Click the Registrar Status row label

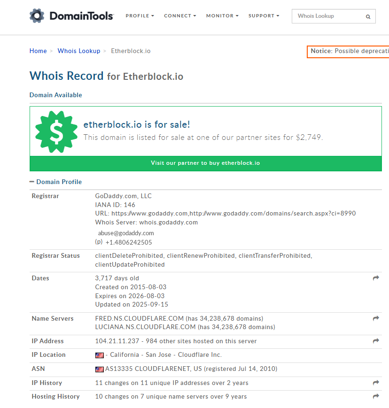[x=56, y=255]
